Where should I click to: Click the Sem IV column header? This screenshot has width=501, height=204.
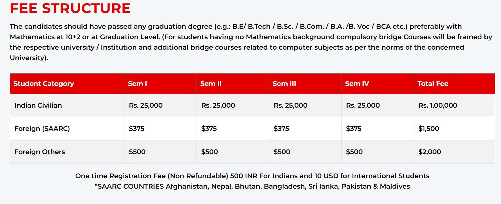357,84
